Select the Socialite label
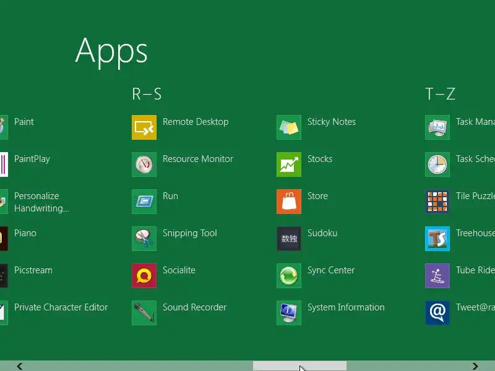 [179, 270]
